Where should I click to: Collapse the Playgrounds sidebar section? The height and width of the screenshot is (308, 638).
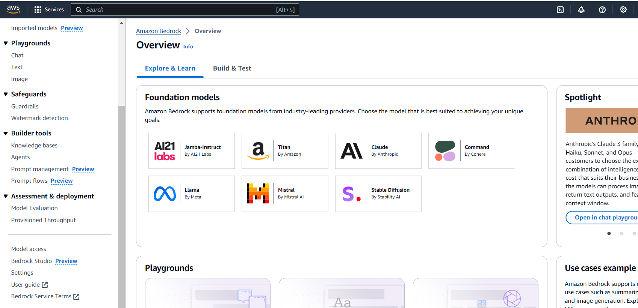click(x=6, y=43)
